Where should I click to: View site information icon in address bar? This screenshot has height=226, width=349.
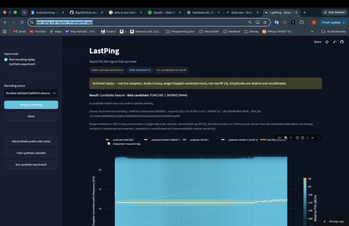(32, 22)
